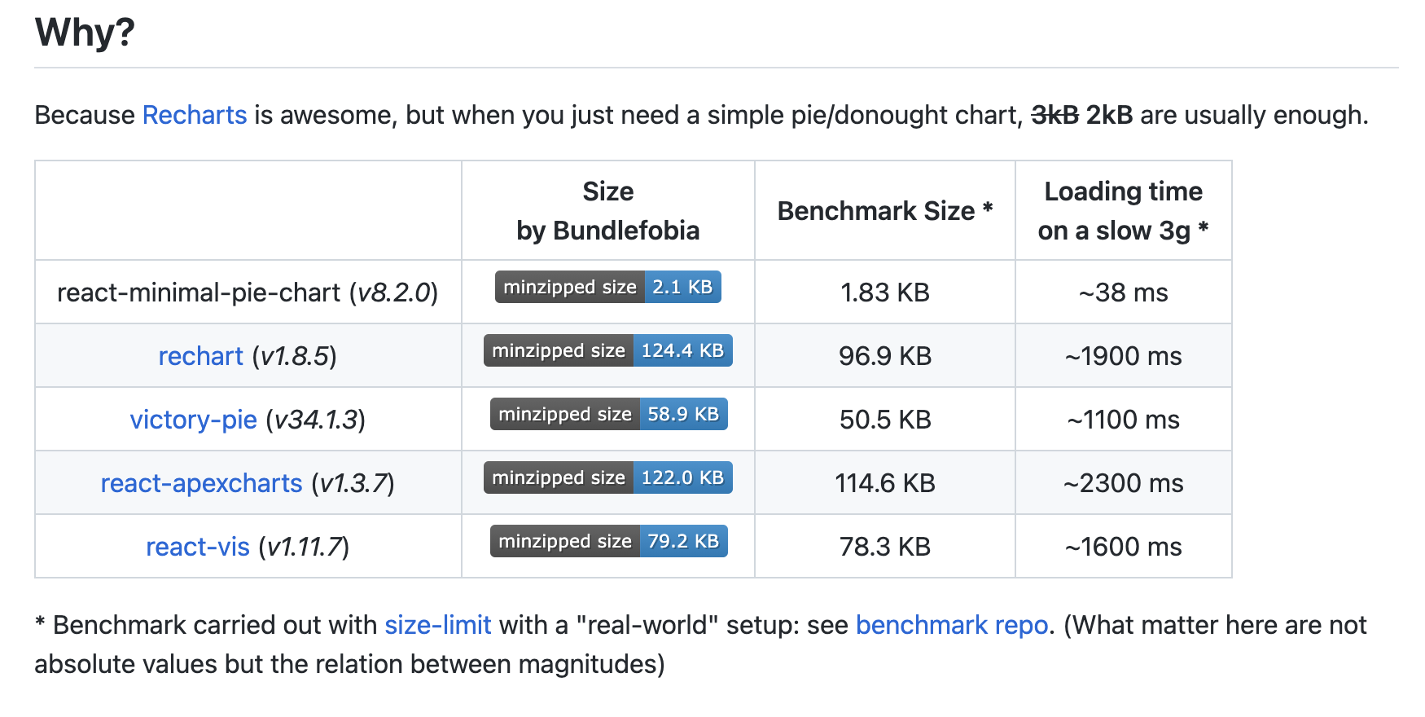Click the "Size by Bundlefobia" column header

click(x=607, y=211)
